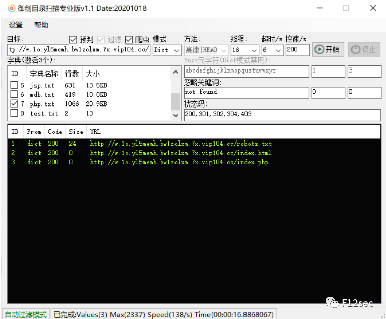Toggle the 预判 checkbox
The width and height of the screenshot is (386, 319).
point(73,39)
